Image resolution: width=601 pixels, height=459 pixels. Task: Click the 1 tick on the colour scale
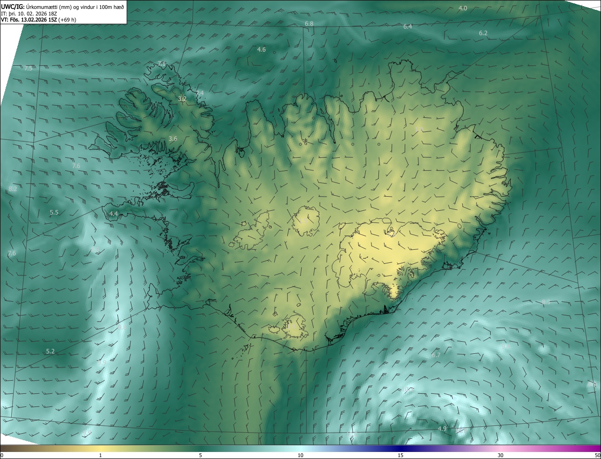100,455
